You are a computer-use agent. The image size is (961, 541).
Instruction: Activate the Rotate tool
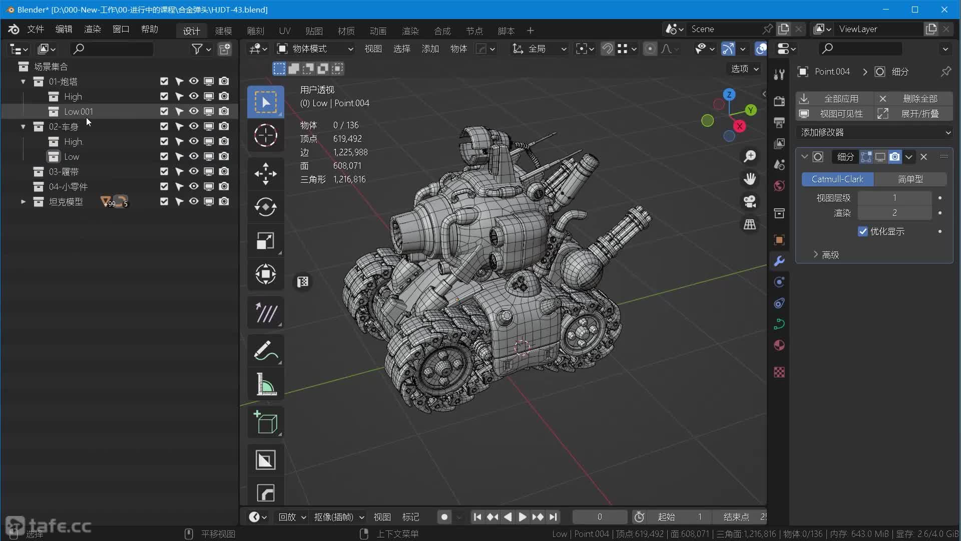(x=265, y=207)
